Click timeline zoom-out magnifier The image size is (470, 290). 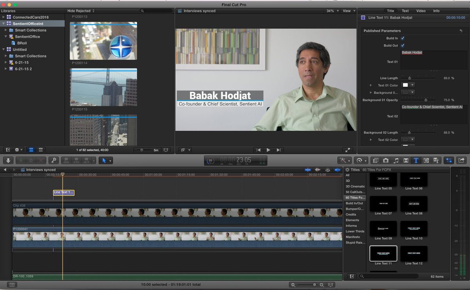pyautogui.click(x=293, y=285)
